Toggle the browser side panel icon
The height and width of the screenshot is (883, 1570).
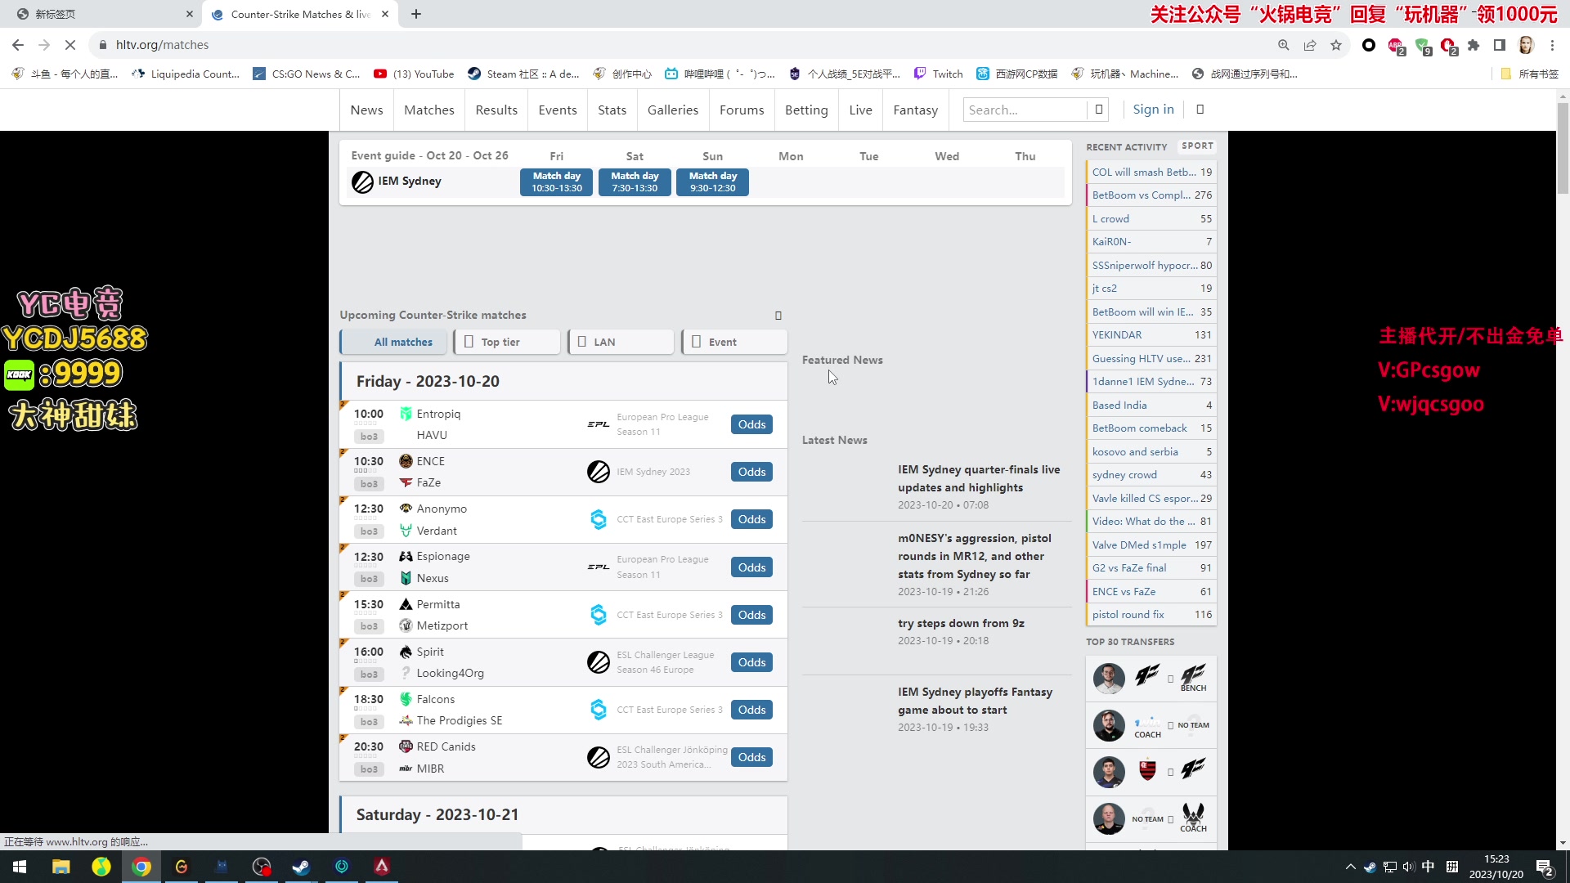pos(1500,45)
